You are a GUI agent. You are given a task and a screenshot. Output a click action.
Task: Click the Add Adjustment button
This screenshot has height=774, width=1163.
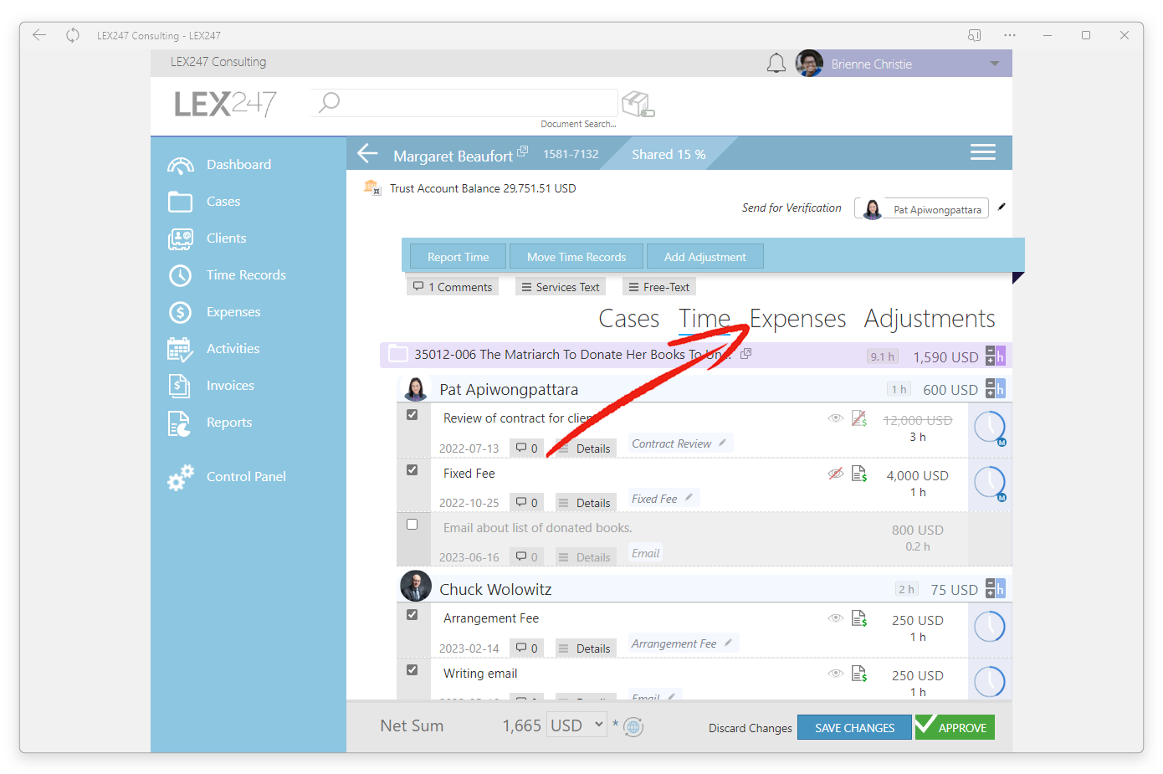click(705, 257)
